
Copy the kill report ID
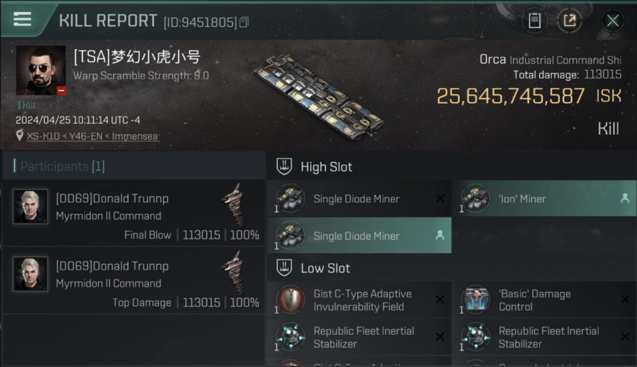coord(244,22)
